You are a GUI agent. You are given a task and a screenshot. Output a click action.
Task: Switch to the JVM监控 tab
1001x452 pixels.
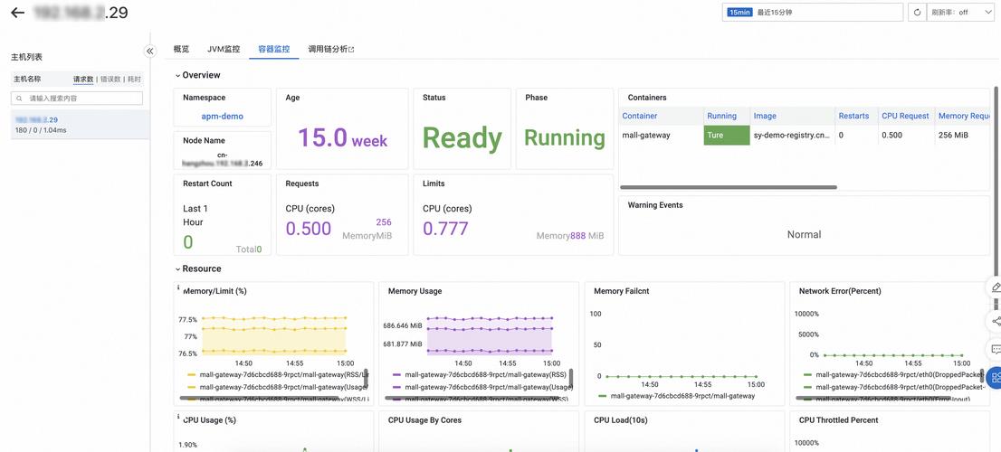point(224,49)
